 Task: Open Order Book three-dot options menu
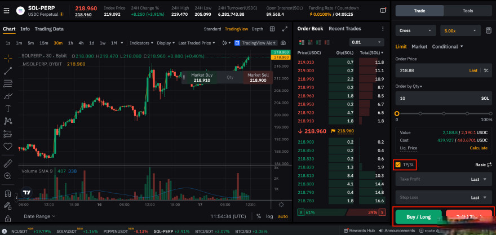383,29
